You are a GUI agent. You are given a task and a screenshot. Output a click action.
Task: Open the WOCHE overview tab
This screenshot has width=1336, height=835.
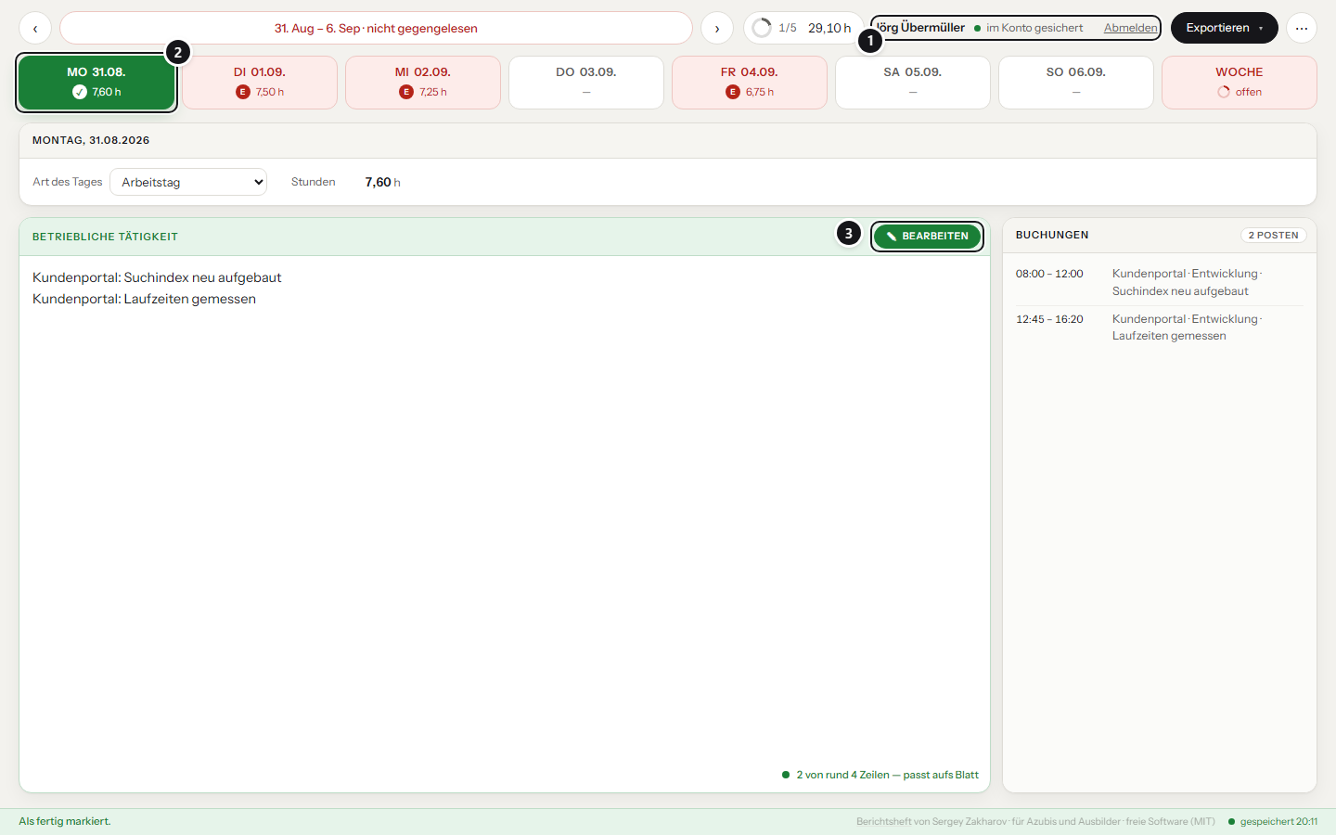coord(1240,83)
